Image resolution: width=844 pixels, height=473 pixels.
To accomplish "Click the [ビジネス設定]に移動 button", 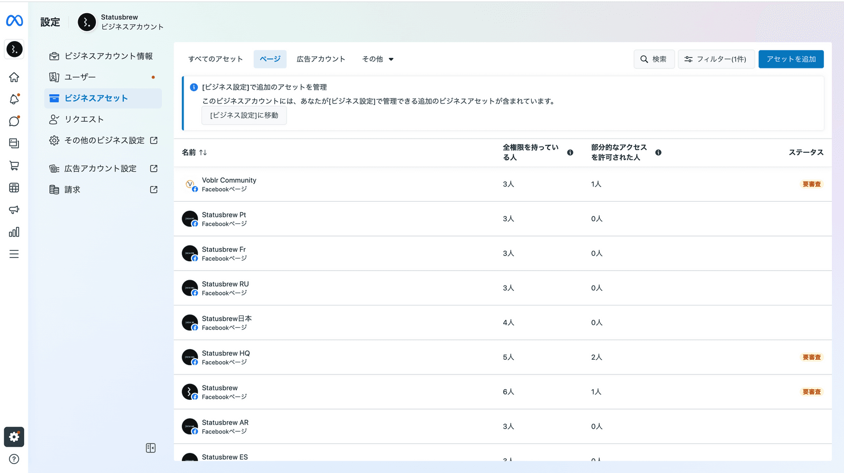I will point(244,115).
